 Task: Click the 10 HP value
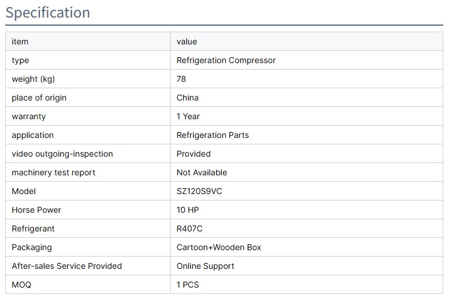point(188,210)
